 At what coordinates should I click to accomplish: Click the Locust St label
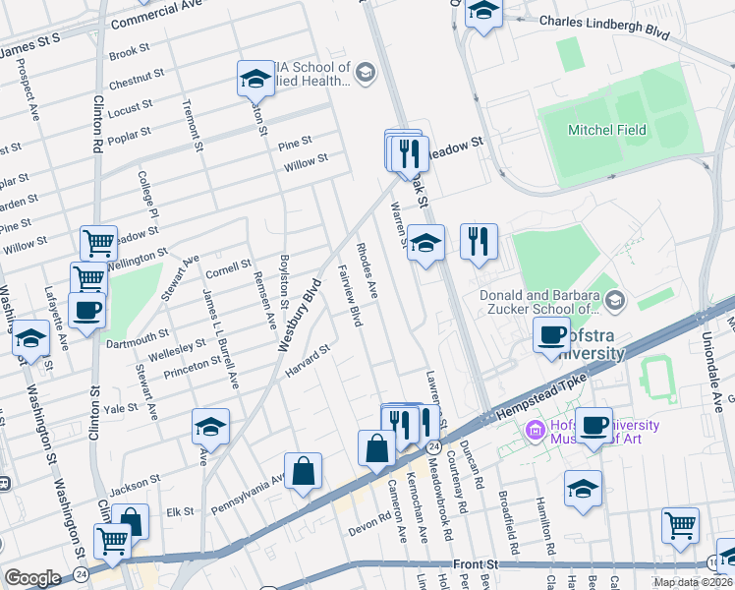(x=131, y=109)
